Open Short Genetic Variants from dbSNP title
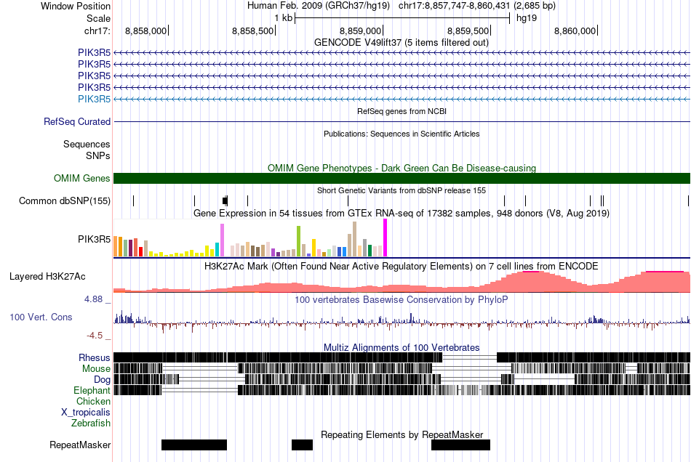Viewport: 691px width, 462px height. pyautogui.click(x=402, y=190)
